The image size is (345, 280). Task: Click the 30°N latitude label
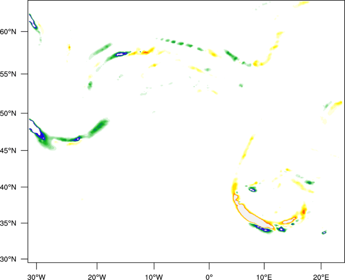tap(8, 259)
